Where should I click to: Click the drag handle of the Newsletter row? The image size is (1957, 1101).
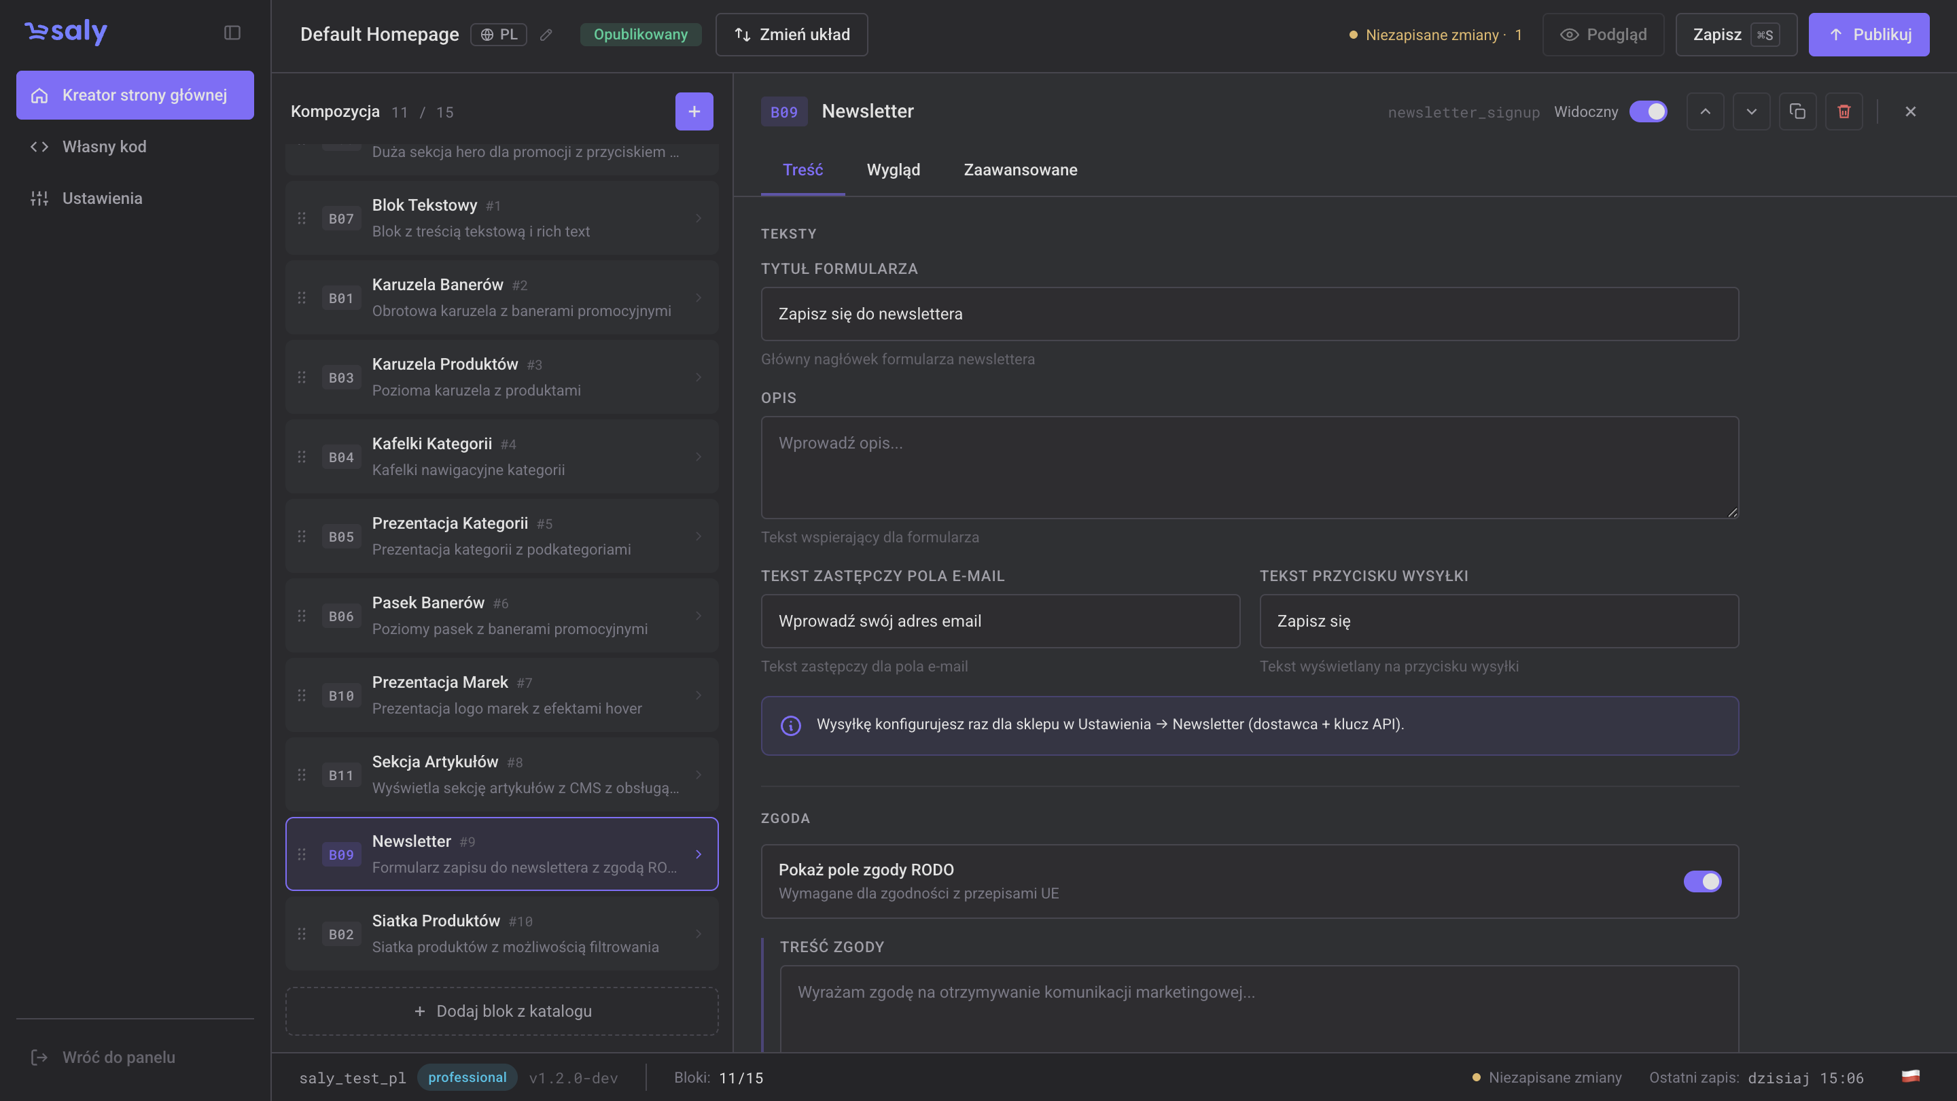click(x=302, y=854)
